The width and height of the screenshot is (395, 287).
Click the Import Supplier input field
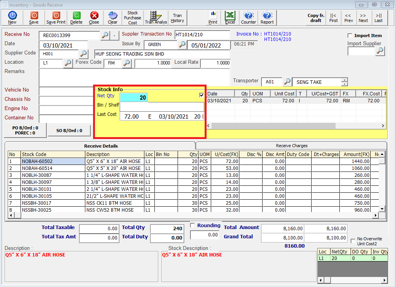(361, 51)
